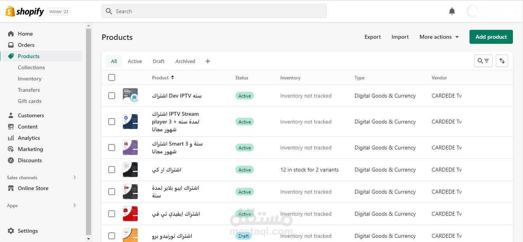Tick the checkbox for the Dev IPTV product
This screenshot has width=523, height=242.
click(111, 95)
